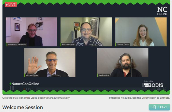Select Bill Sweetman's video tile
The width and height of the screenshot is (172, 112).
pos(86,32)
